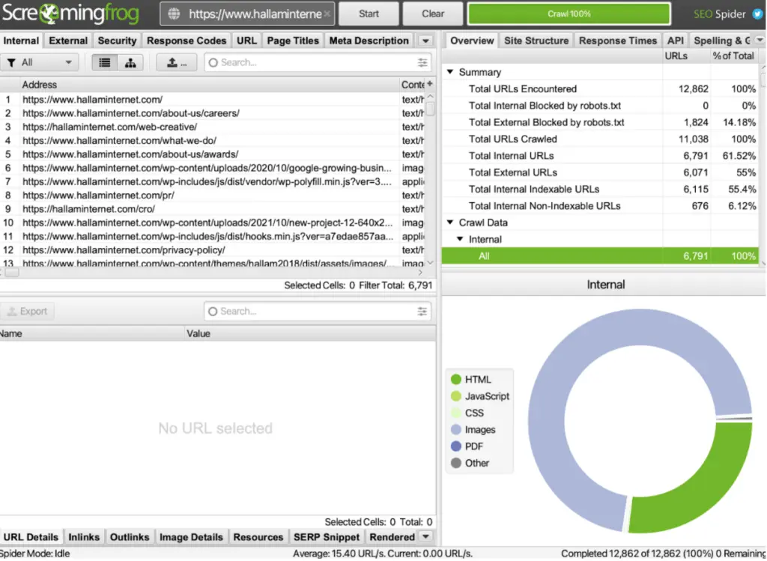Open the All filter dropdown
Screen dimensions: 767x561
[40, 63]
